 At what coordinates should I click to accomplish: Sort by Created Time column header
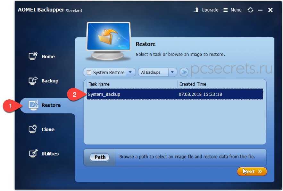[x=221, y=84]
